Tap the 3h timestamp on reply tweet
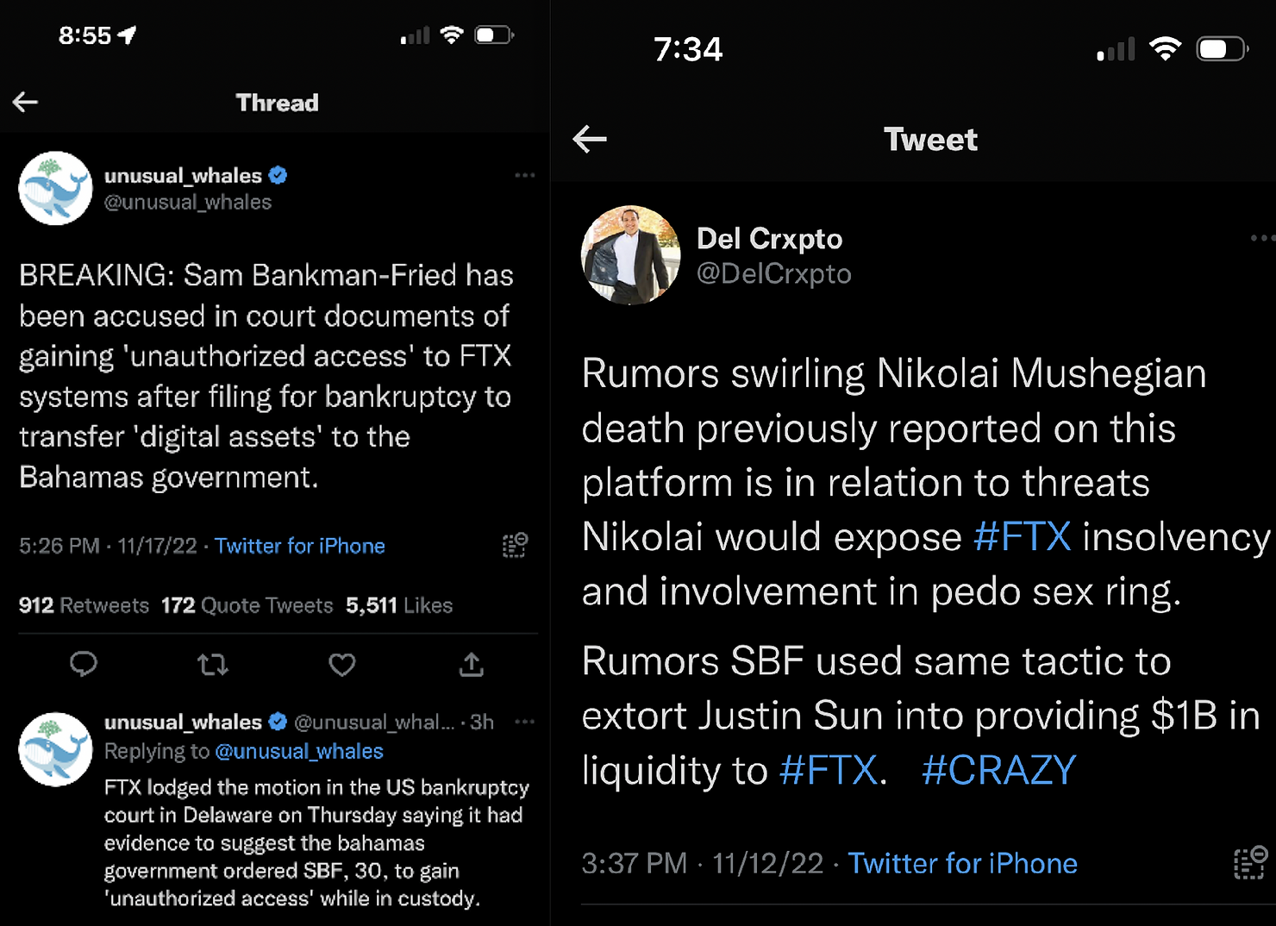 pyautogui.click(x=482, y=722)
